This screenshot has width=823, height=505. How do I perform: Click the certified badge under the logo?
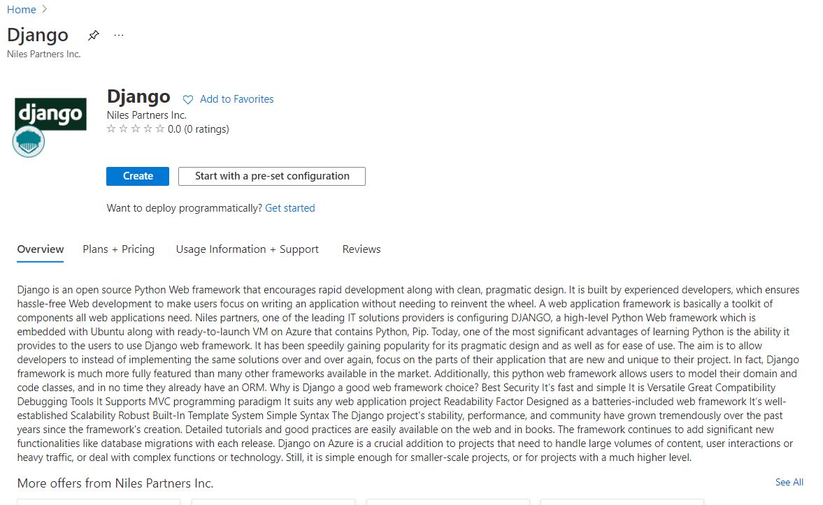click(x=29, y=142)
